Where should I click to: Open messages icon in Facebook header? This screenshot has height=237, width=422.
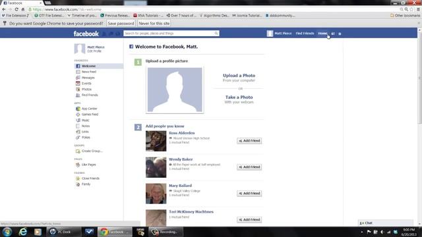(111, 34)
